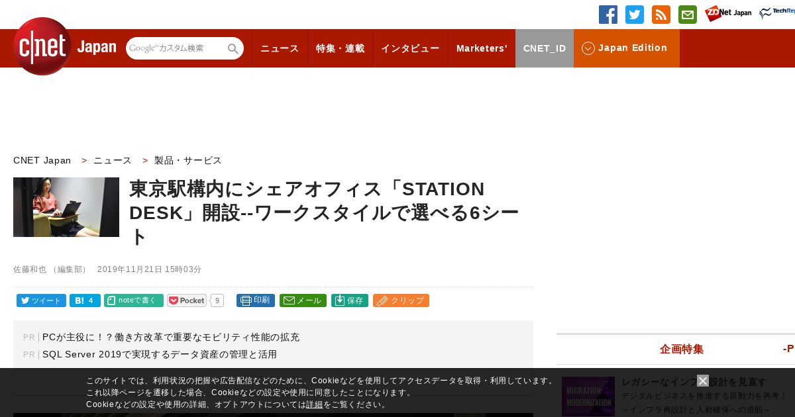
Task: Click the CNET Japan breadcrumb link
Action: pos(42,160)
